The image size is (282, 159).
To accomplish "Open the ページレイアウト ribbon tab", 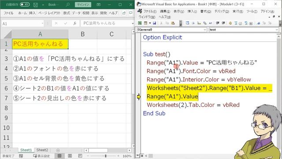I will click(49, 13).
